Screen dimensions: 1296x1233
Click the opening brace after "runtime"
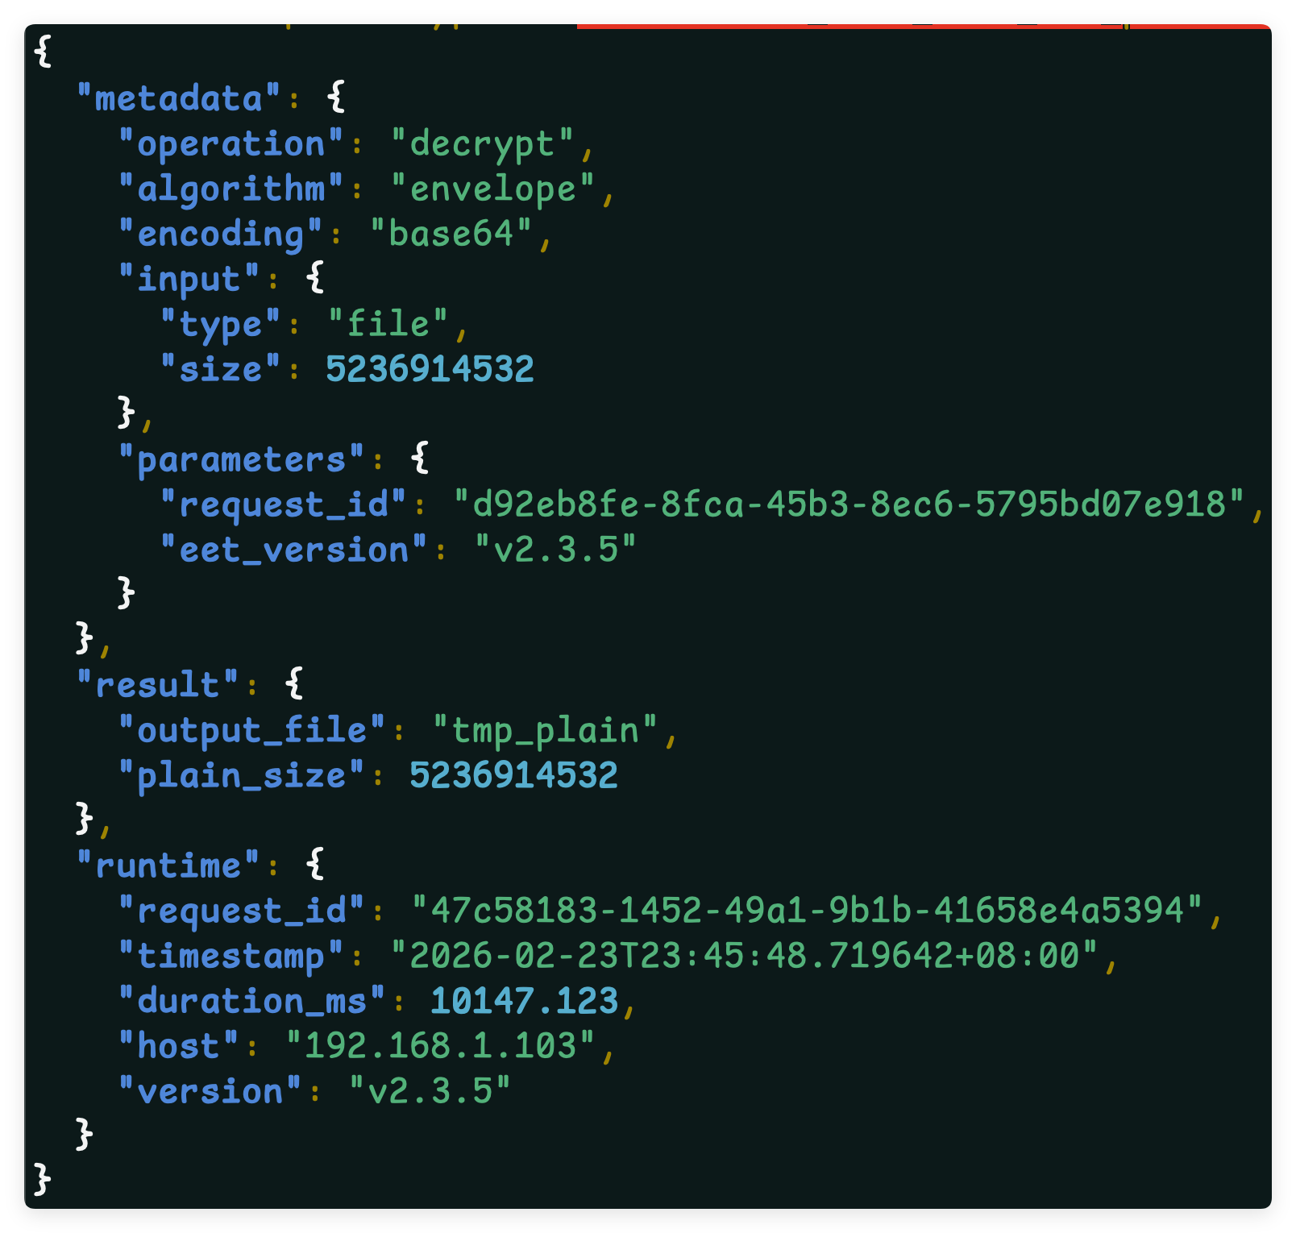pos(315,864)
